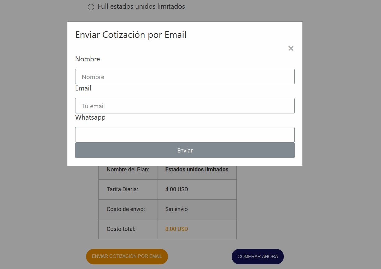Click the Full estados unidos limitados option text
Screen dimensions: 381x269
(x=141, y=6)
